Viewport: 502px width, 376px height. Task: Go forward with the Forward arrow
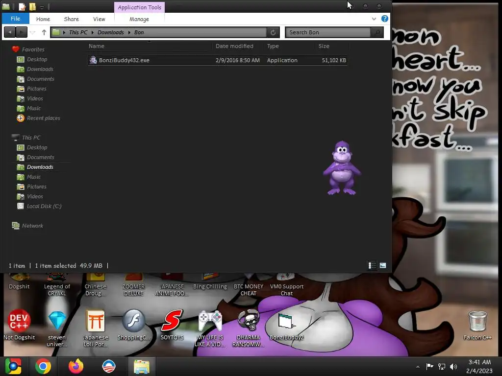point(22,32)
